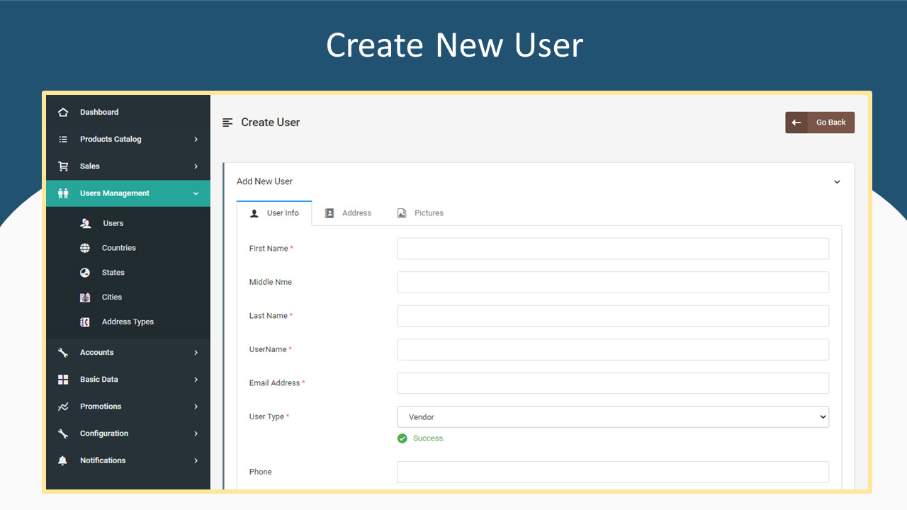Expand the Notifications menu chevron
This screenshot has height=510, width=907.
[x=196, y=460]
